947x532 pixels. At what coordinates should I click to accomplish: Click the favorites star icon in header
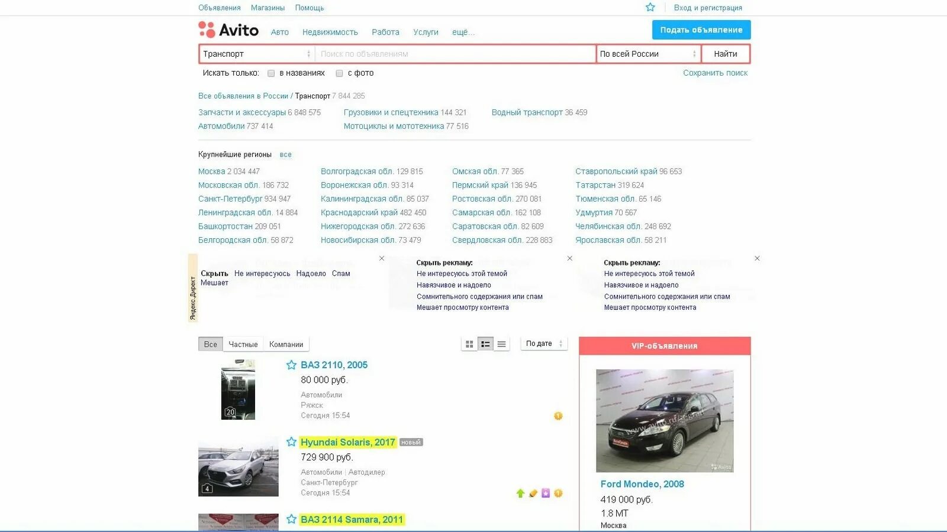(650, 7)
